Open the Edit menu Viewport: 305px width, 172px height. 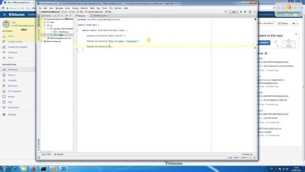pyautogui.click(x=45, y=8)
